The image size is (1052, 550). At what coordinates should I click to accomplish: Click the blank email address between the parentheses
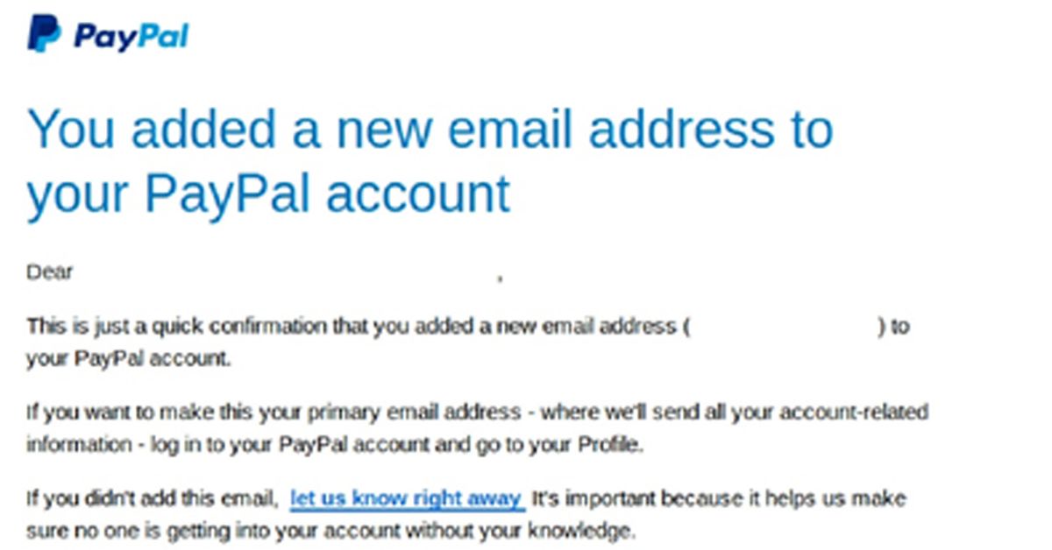pyautogui.click(x=784, y=328)
